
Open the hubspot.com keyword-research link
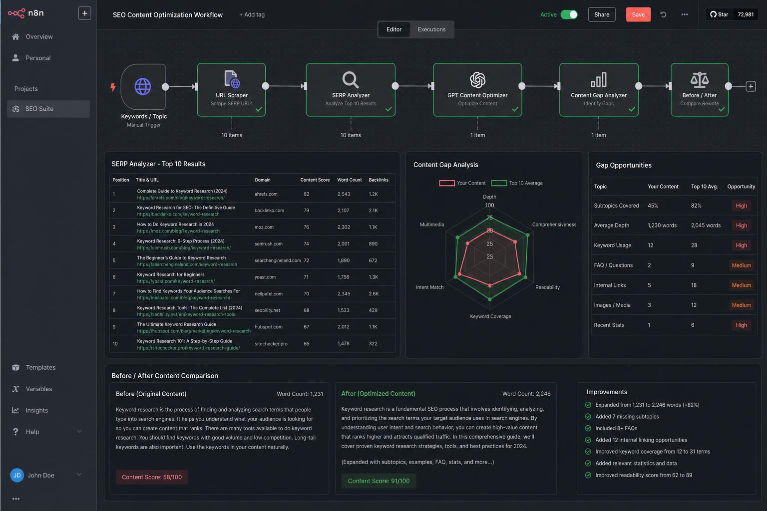tap(194, 331)
